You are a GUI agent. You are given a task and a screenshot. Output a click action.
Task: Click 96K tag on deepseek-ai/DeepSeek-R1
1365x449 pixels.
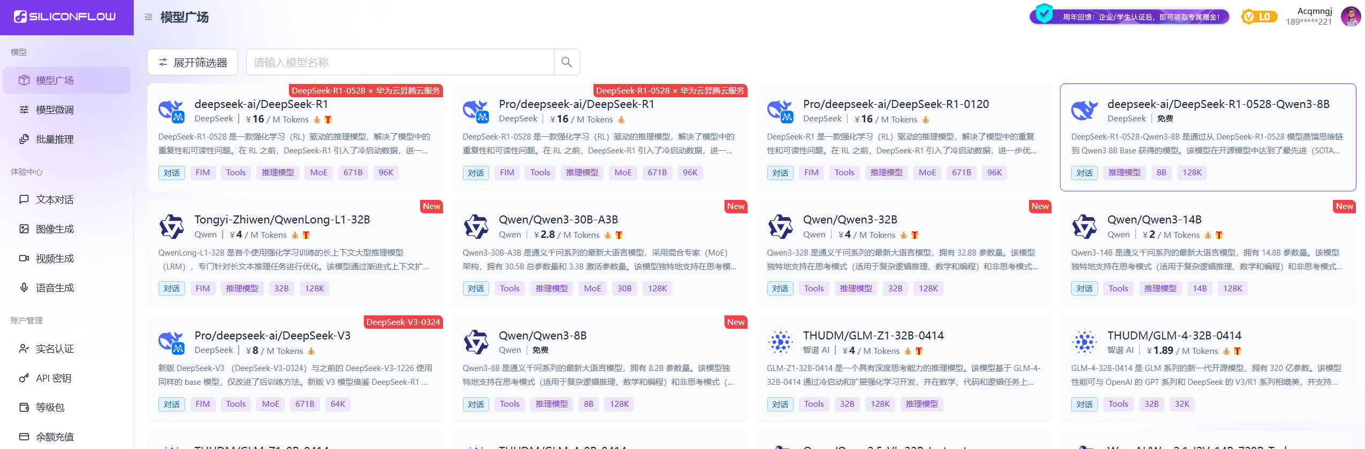coord(386,173)
